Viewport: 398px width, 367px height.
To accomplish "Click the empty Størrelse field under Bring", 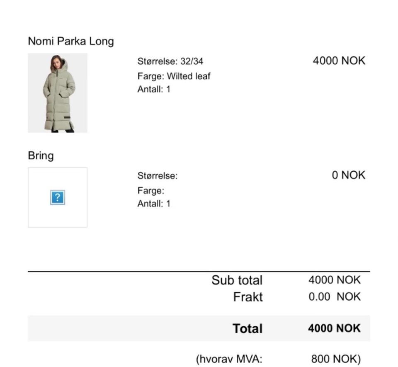I will (158, 176).
